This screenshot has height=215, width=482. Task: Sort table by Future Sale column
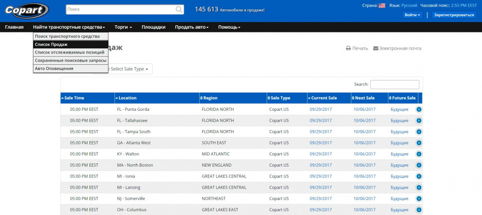[x=403, y=98]
